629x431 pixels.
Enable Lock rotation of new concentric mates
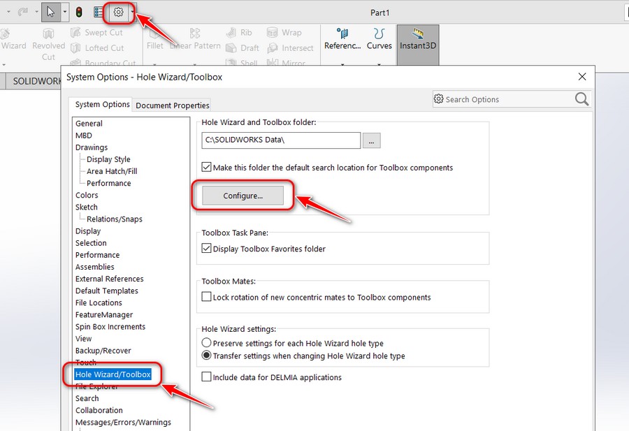[206, 297]
